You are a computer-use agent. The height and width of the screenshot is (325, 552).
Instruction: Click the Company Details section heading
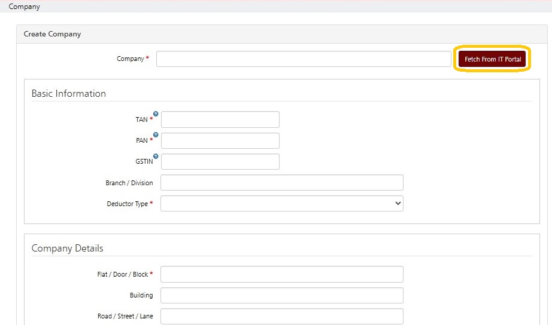[x=67, y=249]
